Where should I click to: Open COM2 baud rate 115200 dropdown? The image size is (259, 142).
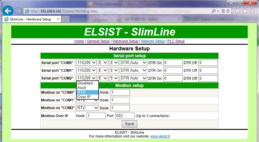[86, 78]
